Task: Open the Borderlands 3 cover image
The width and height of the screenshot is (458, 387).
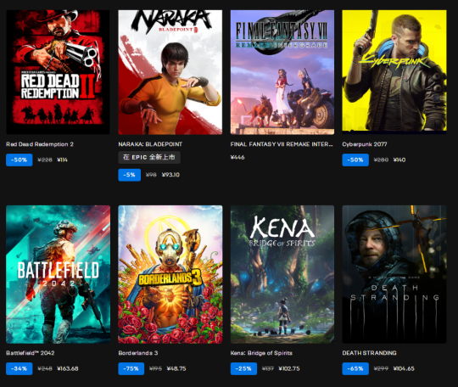Action: tap(170, 274)
